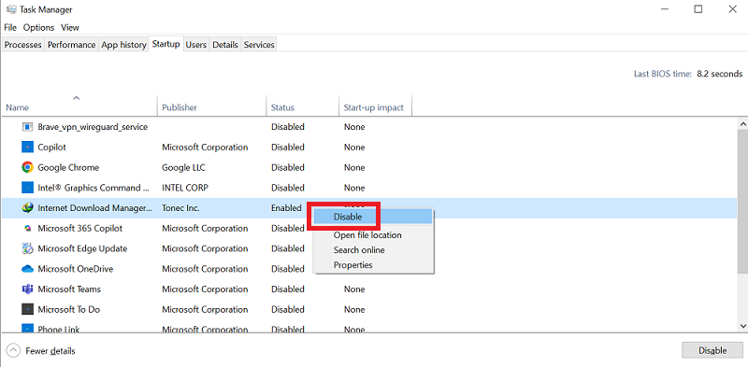The height and width of the screenshot is (367, 748).
Task: Sort by Start-up impact column header
Action: (375, 107)
